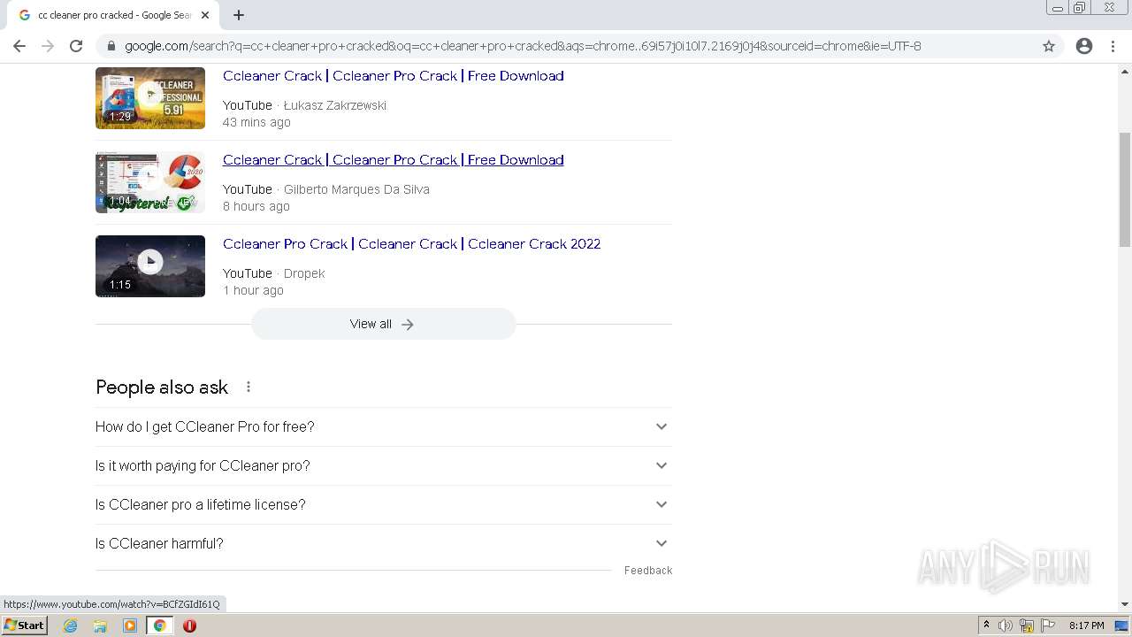The image size is (1132, 637).
Task: Click the address bar URL field
Action: (x=522, y=46)
